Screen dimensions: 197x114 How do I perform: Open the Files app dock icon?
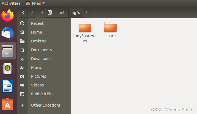(7, 51)
